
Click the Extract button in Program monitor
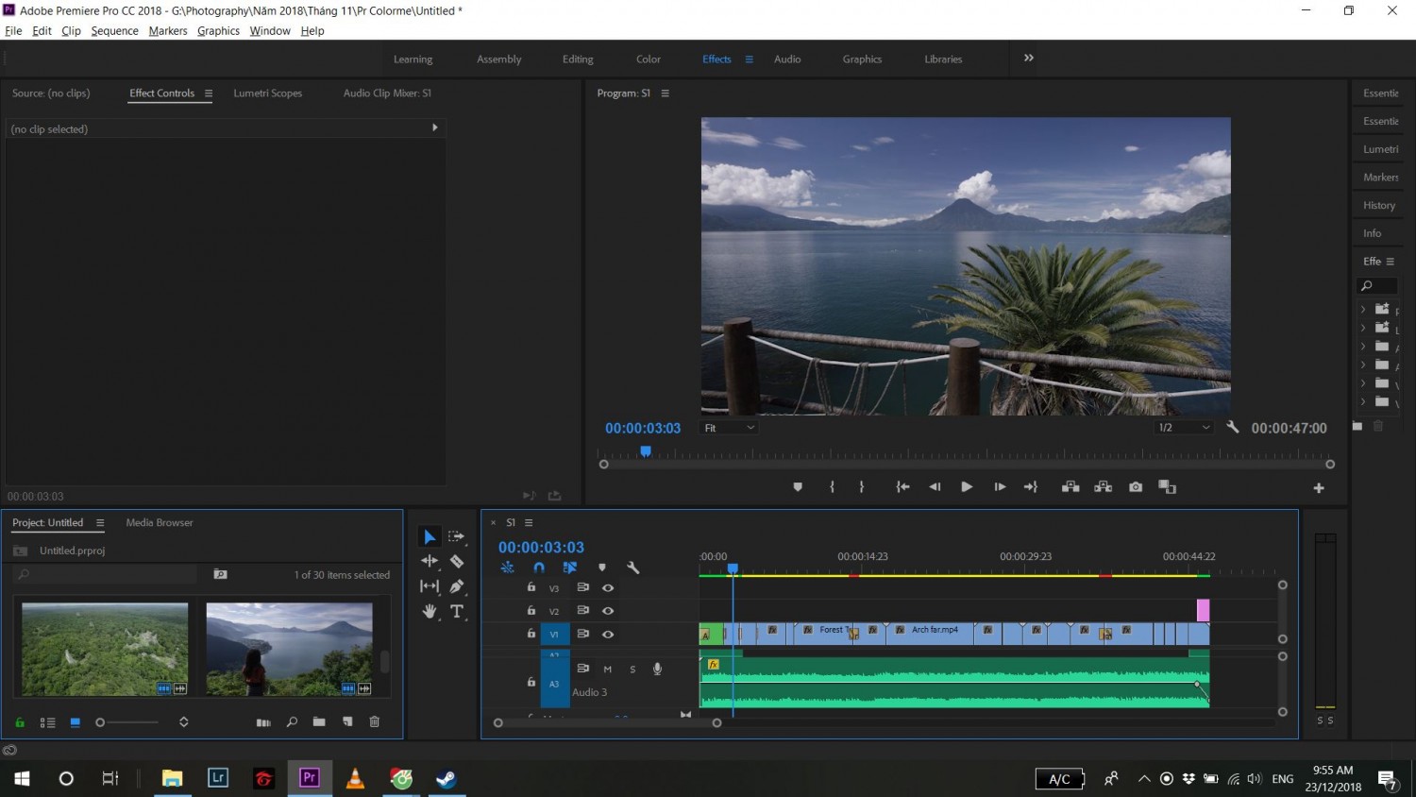(1103, 487)
